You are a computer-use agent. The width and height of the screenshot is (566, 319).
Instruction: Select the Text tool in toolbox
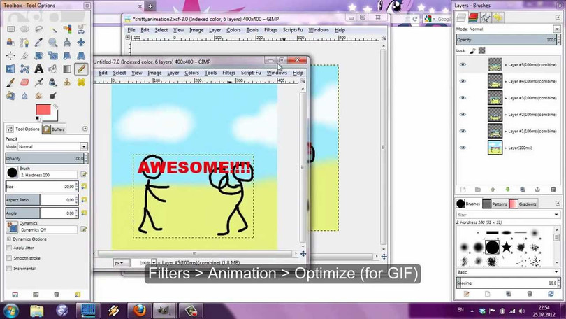point(38,69)
